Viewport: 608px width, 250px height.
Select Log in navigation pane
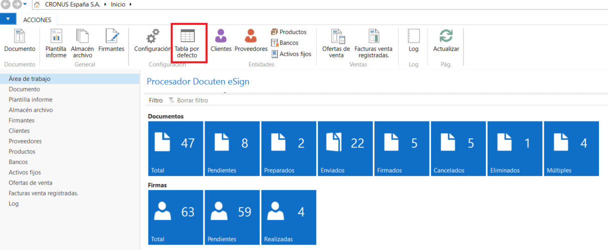[70, 203]
